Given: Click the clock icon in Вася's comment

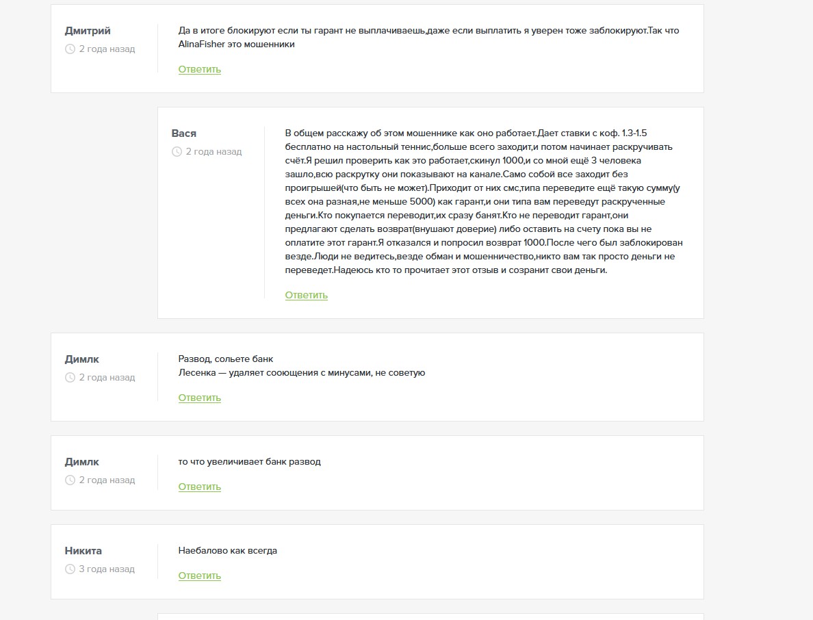Looking at the screenshot, I should [x=177, y=152].
